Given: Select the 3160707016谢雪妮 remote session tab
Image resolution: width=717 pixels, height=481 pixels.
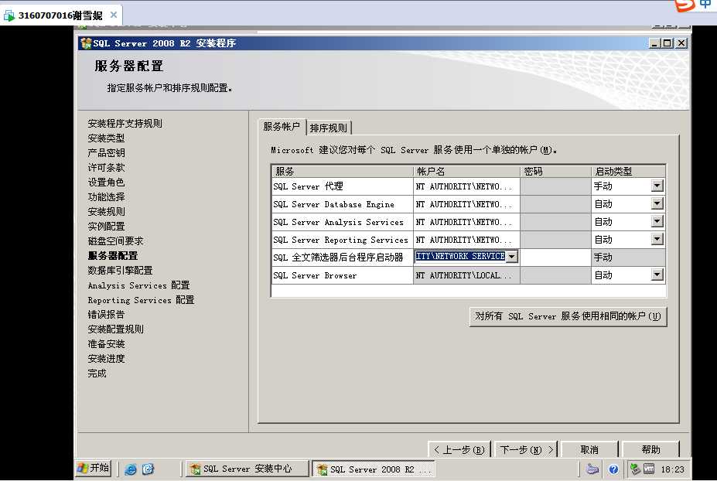Looking at the screenshot, I should (x=60, y=15).
